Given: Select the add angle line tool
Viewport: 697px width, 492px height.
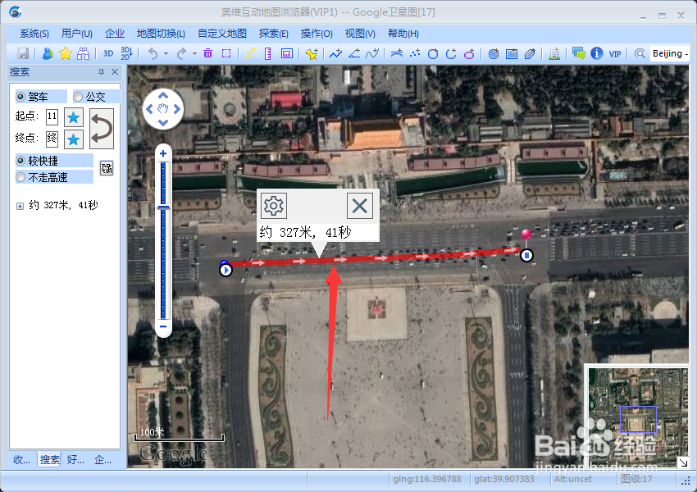Looking at the screenshot, I should (354, 54).
